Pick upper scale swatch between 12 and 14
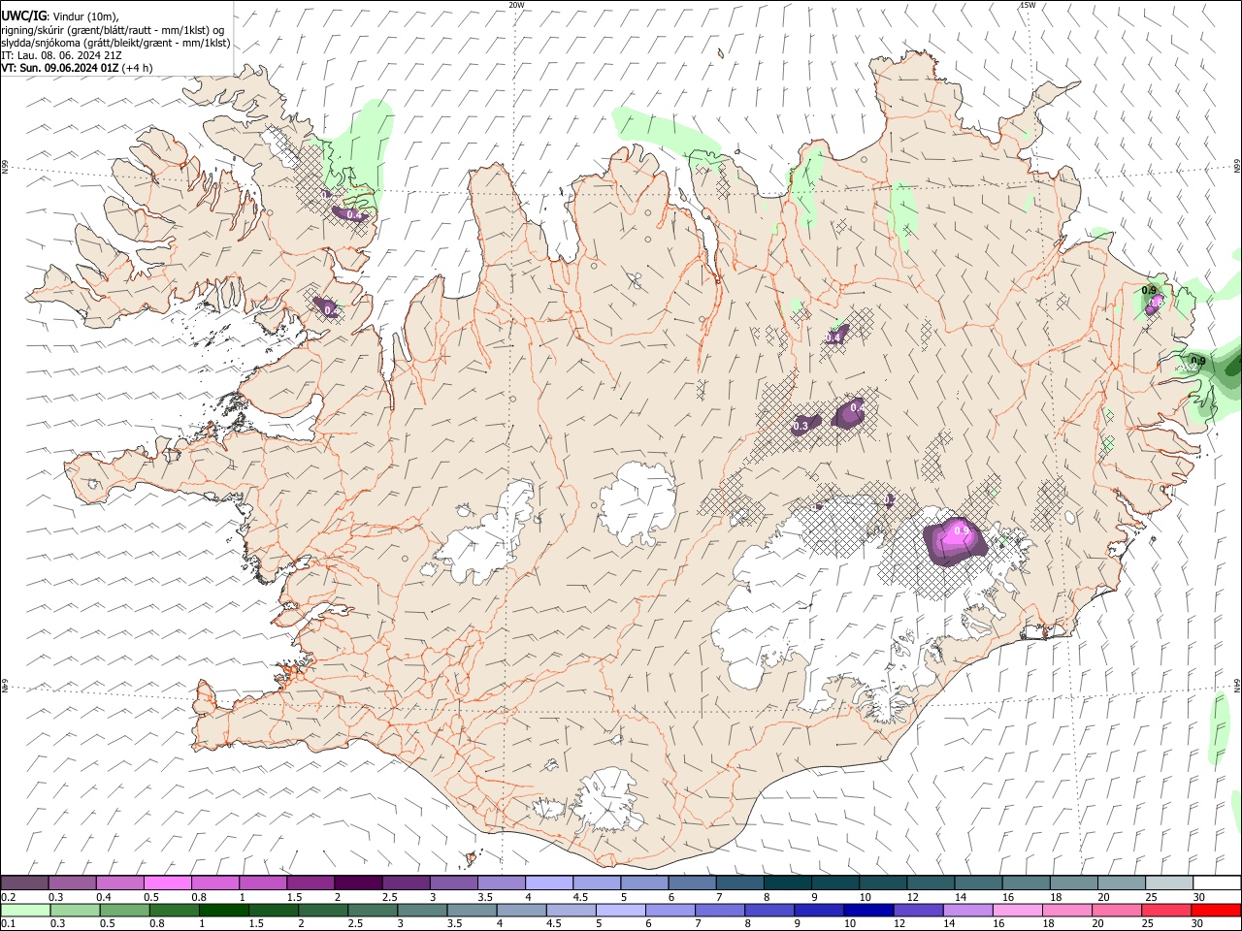This screenshot has height=931, width=1242. pos(929,883)
